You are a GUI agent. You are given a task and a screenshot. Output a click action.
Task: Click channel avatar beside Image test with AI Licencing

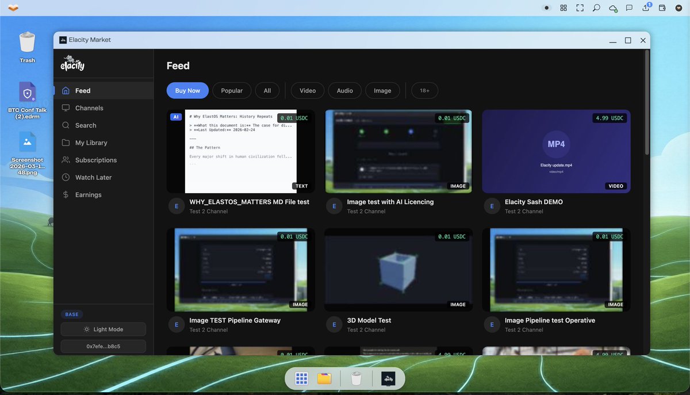334,206
